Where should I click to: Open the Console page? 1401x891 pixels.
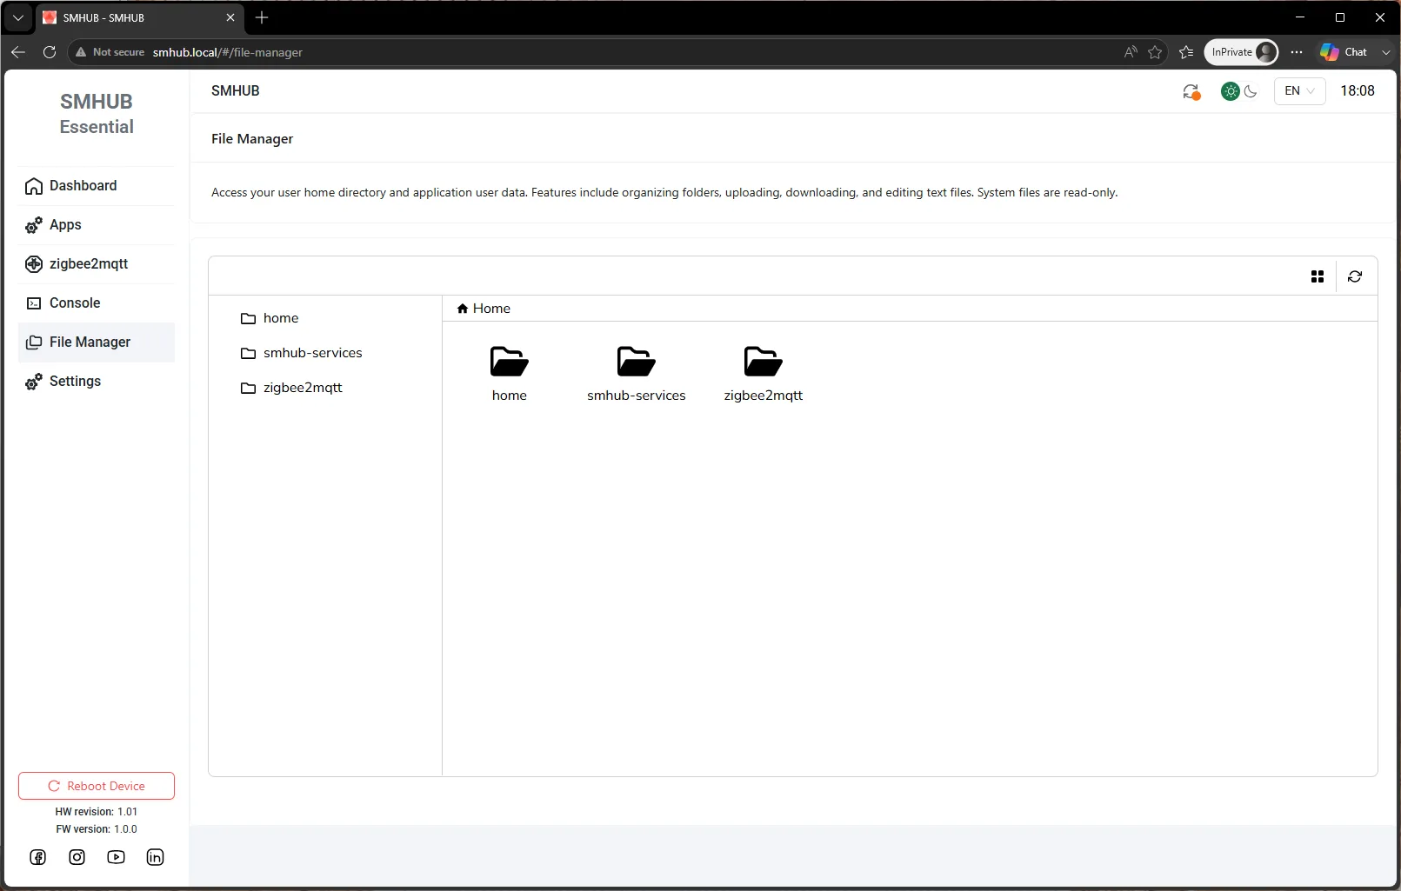(96, 303)
